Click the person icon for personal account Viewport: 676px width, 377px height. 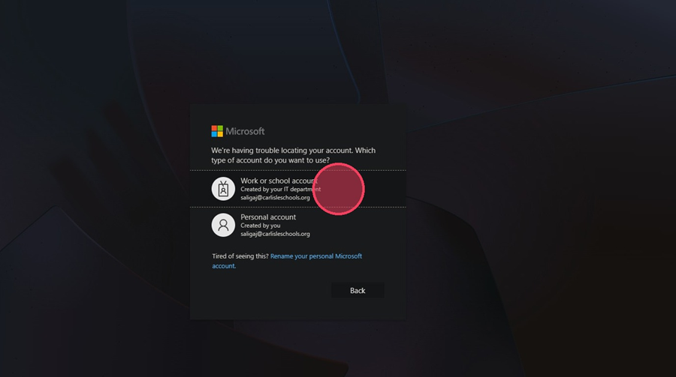click(223, 225)
